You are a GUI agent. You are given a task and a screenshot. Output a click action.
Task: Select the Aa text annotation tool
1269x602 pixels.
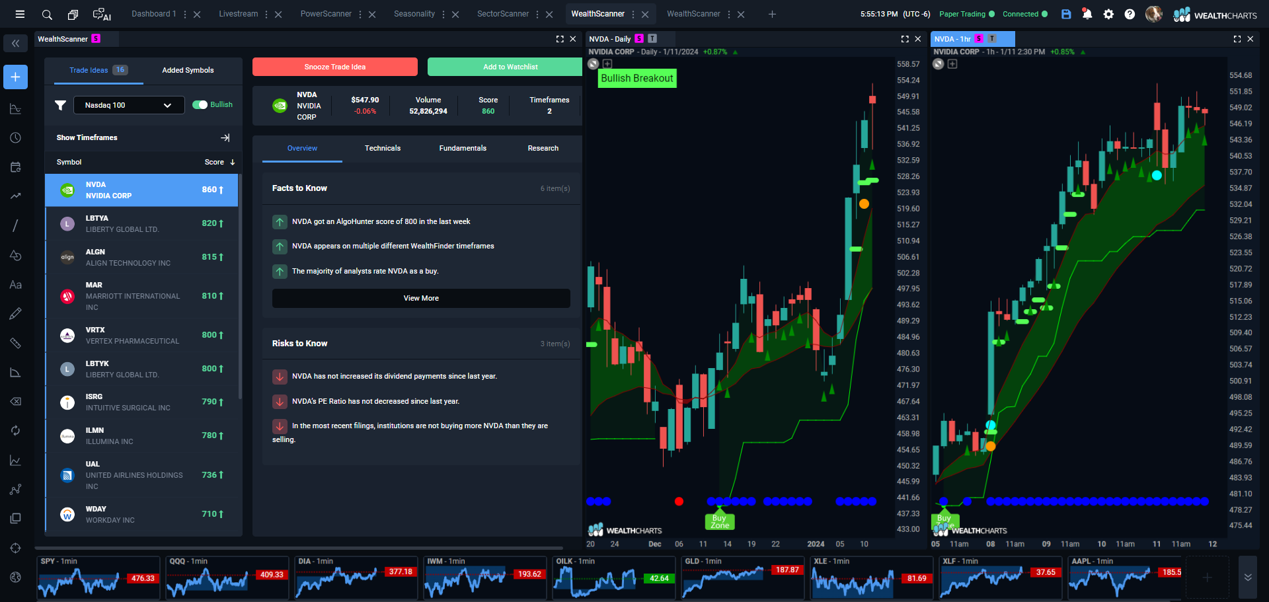click(15, 285)
